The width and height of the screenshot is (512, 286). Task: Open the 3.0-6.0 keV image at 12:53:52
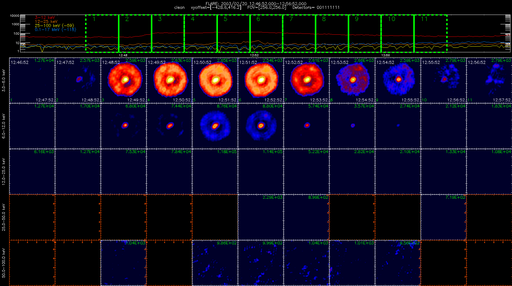(352, 80)
